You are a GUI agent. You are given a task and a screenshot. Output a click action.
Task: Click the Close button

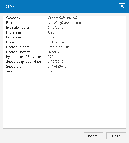point(116,136)
